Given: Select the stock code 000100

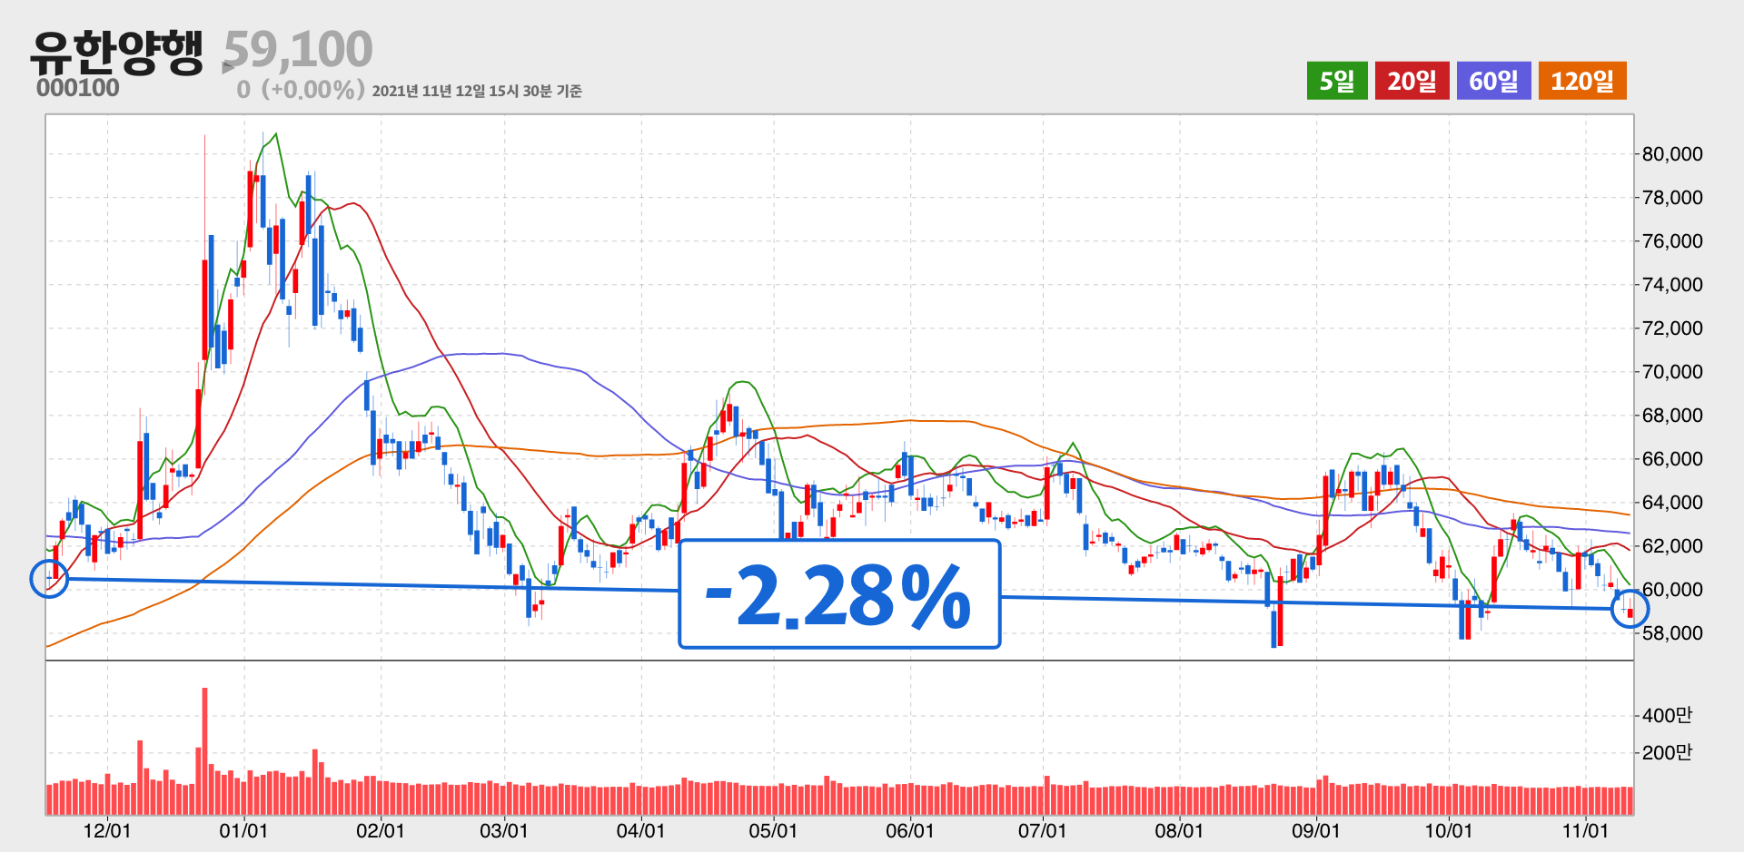Looking at the screenshot, I should tap(78, 88).
